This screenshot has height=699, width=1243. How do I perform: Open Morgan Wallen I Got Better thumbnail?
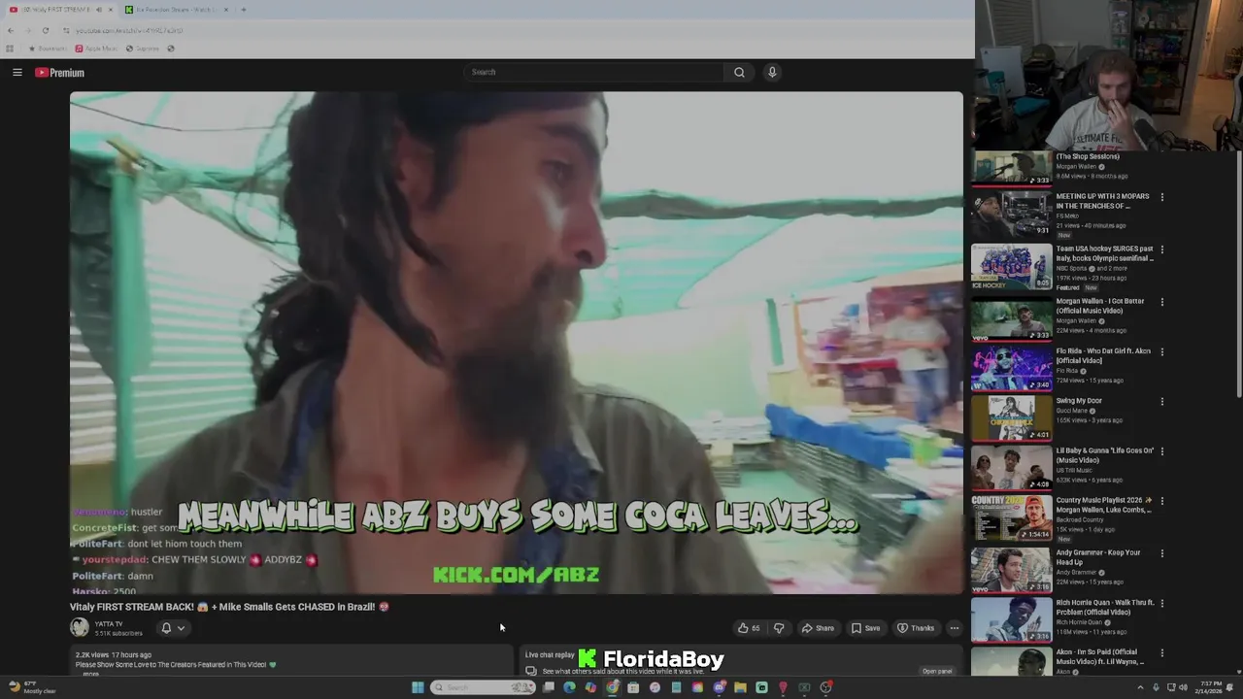pos(1012,319)
